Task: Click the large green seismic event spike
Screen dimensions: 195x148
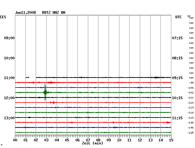Action: pos(45,92)
